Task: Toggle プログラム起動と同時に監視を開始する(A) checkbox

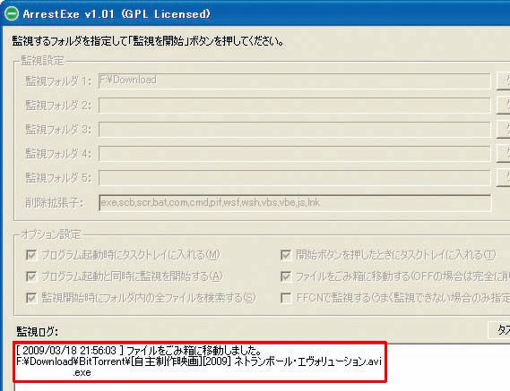Action: pos(31,276)
